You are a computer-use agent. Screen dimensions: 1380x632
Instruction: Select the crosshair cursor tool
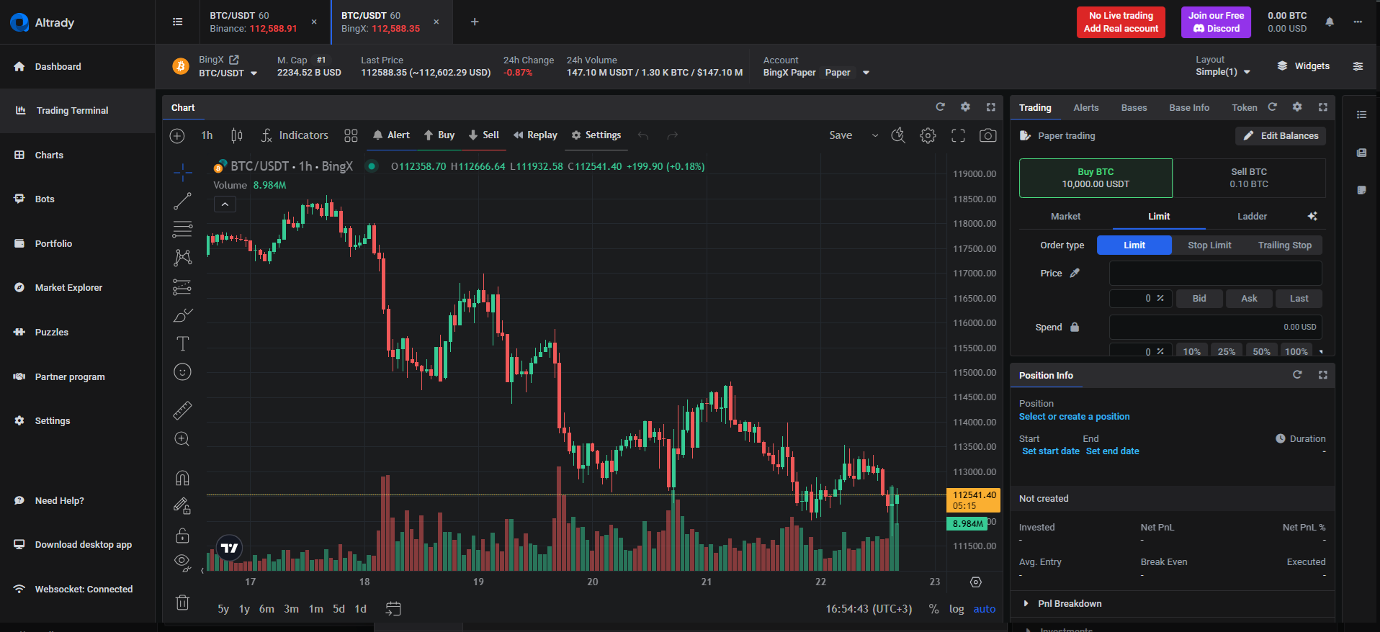[x=182, y=172]
